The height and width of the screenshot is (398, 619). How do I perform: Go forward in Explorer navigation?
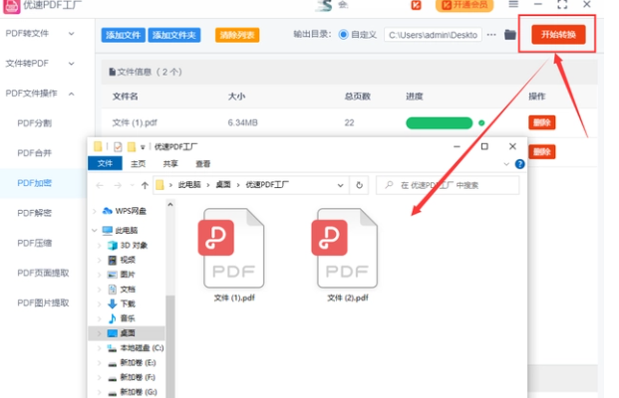pos(118,185)
